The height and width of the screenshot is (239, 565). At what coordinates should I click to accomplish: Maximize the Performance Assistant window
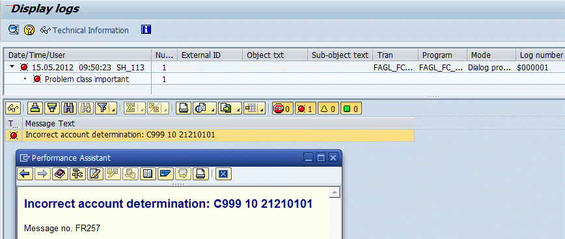321,158
